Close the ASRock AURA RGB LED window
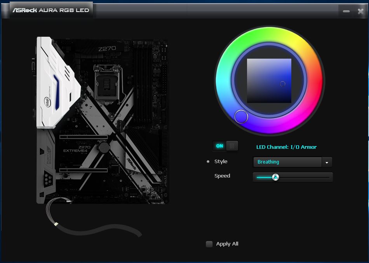 [x=360, y=11]
